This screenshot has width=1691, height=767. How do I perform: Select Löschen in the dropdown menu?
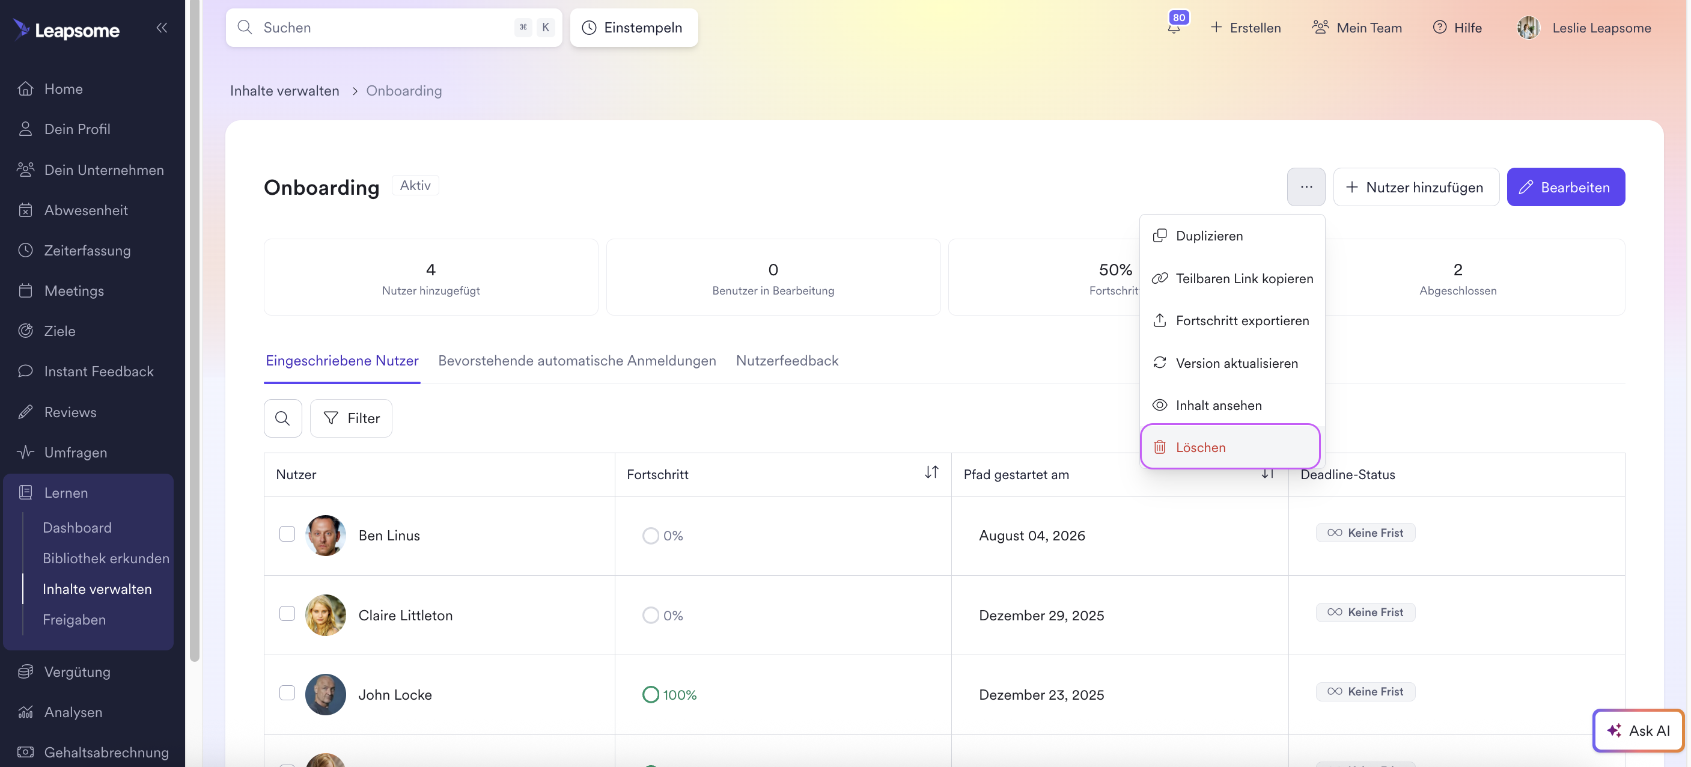[1230, 447]
